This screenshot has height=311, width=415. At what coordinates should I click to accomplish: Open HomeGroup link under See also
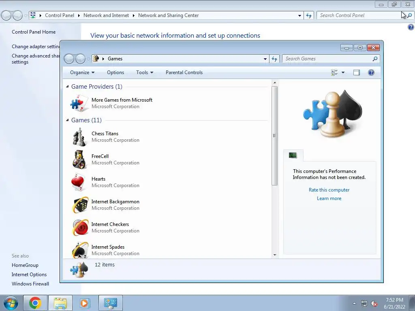[x=25, y=265]
